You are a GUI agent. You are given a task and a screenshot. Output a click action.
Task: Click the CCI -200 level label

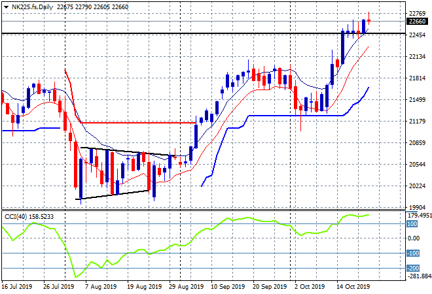(x=413, y=268)
